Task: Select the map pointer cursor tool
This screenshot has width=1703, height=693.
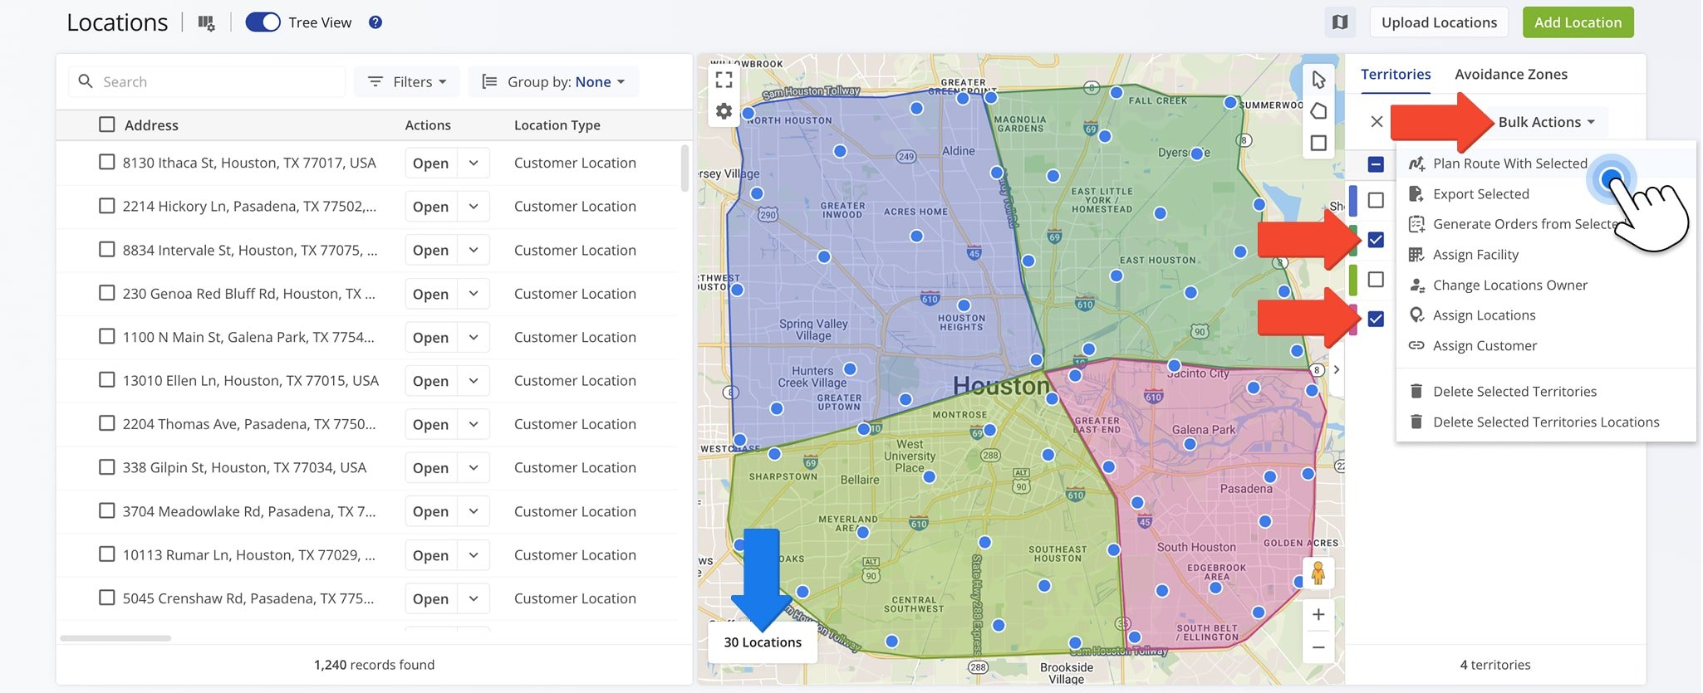Action: (1318, 80)
